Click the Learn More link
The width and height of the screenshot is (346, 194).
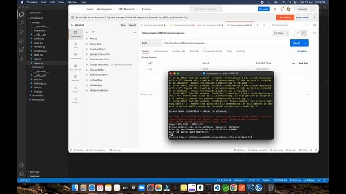(x=302, y=17)
